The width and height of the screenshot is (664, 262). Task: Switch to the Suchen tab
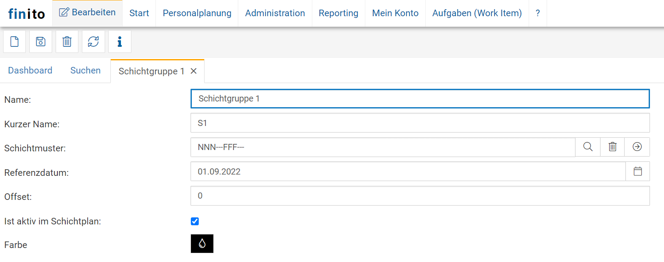coord(85,70)
